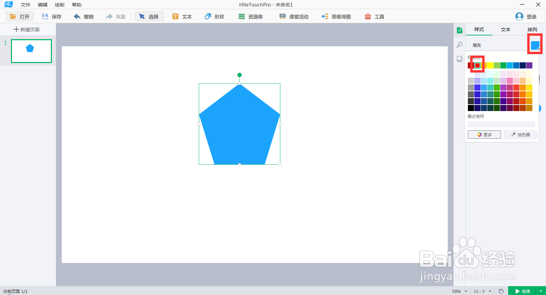546x295 pixels.
Task: Click the 恢复 redo button
Action: (116, 16)
